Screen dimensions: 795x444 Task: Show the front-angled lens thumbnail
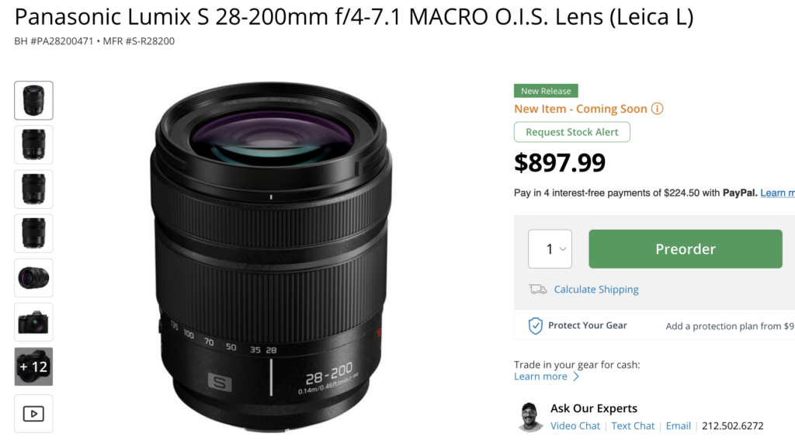[33, 278]
